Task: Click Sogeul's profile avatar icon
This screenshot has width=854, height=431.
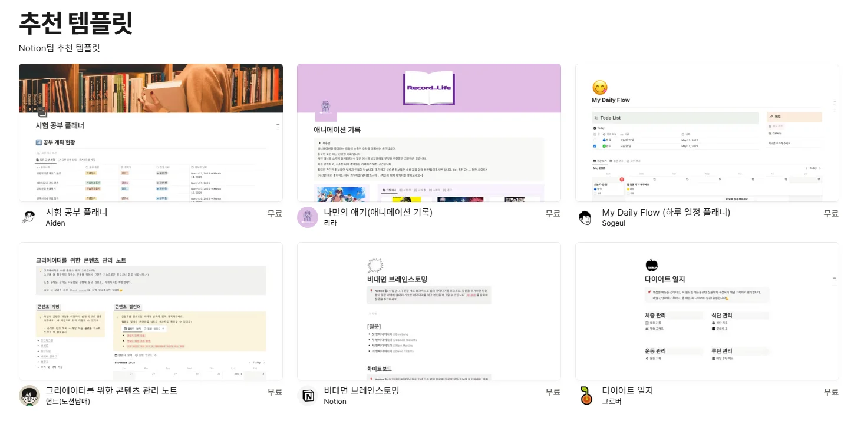Action: (x=585, y=217)
